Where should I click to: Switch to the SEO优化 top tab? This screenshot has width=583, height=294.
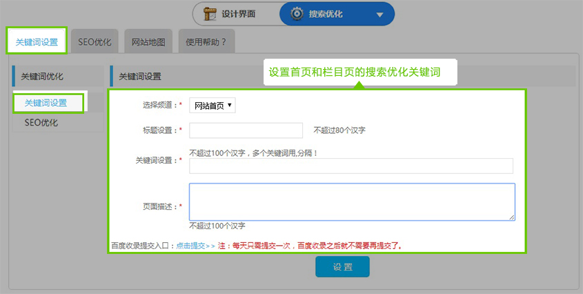95,41
